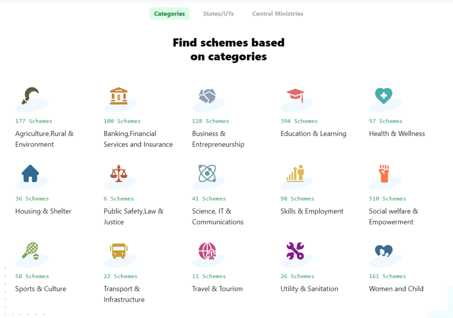This screenshot has height=318, width=453.
Task: Click the Agriculture sickle icon
Action: pos(30,96)
